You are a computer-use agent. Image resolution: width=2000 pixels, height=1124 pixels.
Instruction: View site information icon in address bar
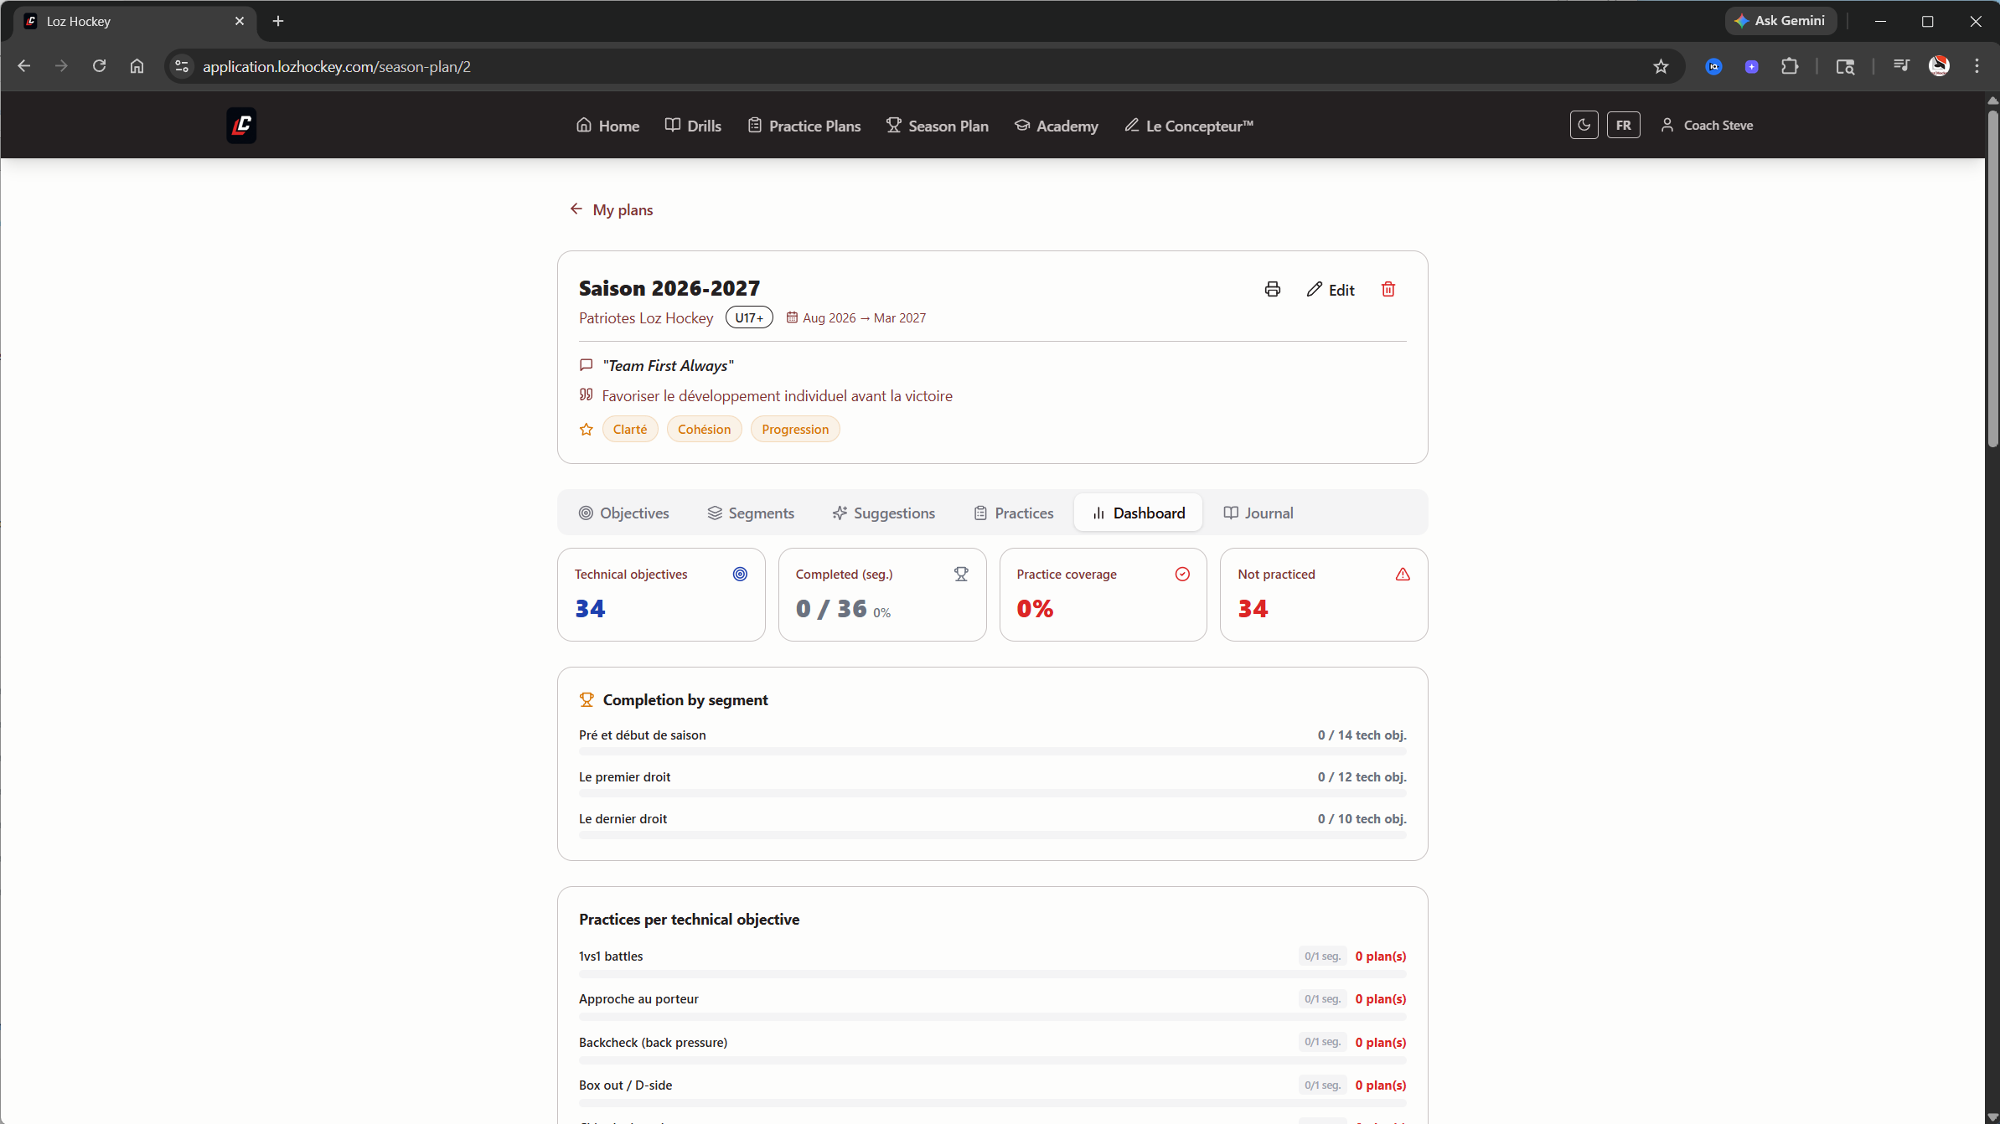click(181, 66)
